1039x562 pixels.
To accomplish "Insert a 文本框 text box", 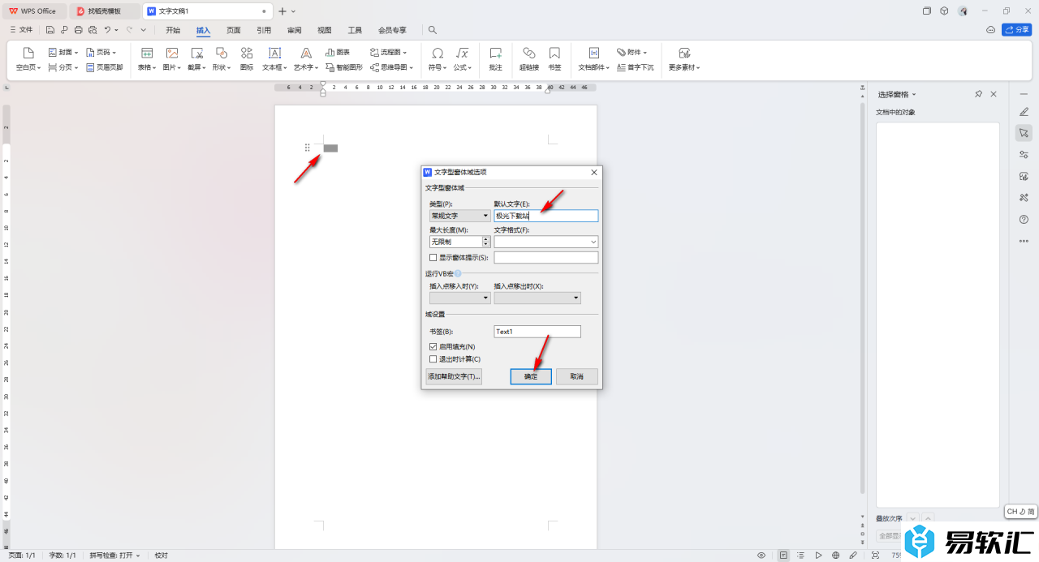I will pos(274,59).
